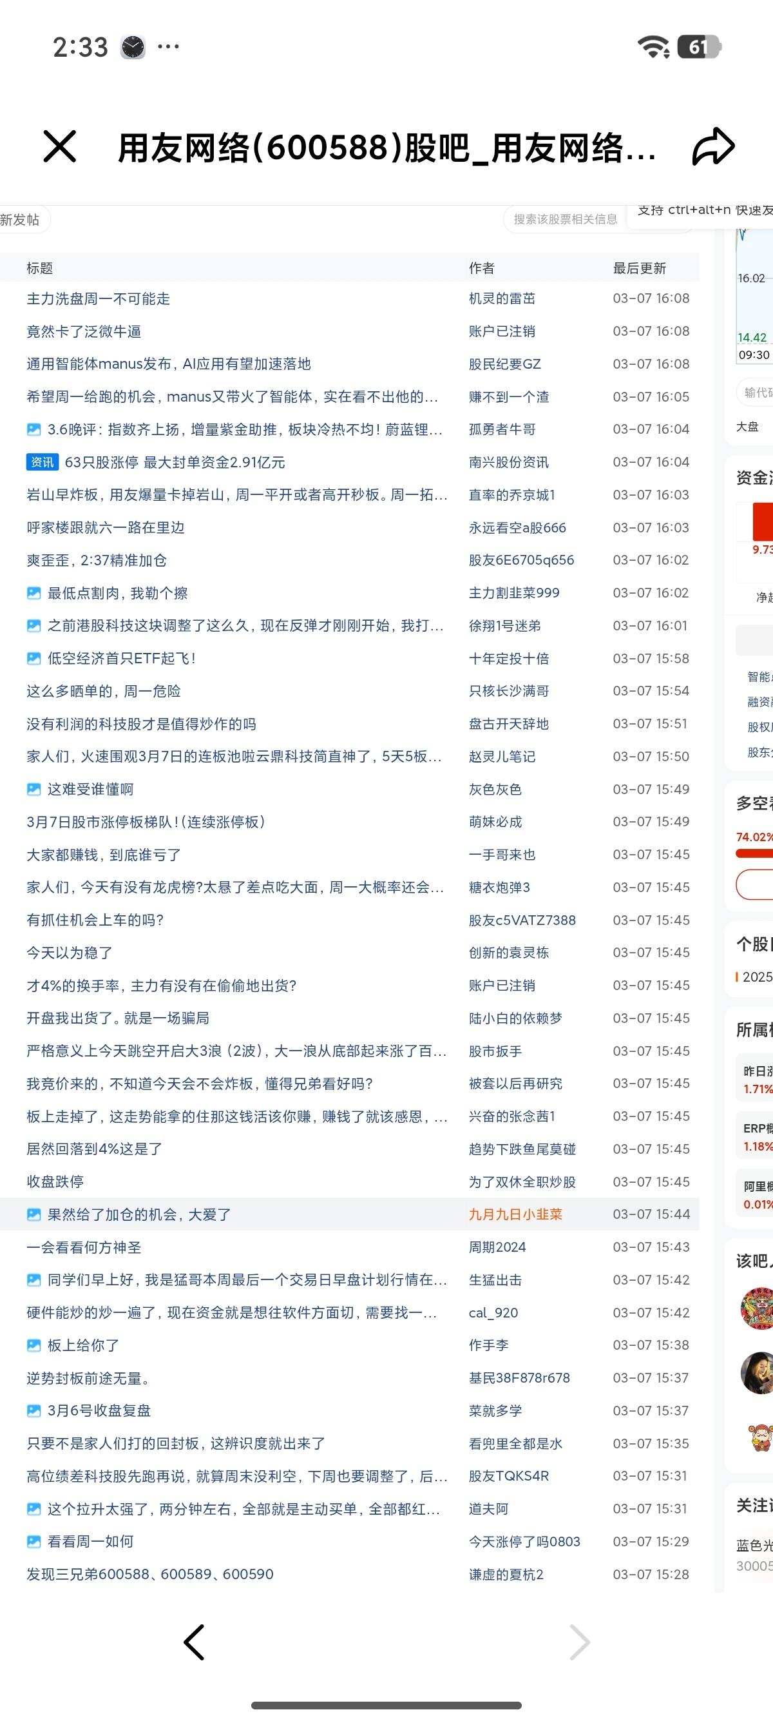Open the clock icon in status bar
This screenshot has height=1721, width=773.
[x=133, y=47]
